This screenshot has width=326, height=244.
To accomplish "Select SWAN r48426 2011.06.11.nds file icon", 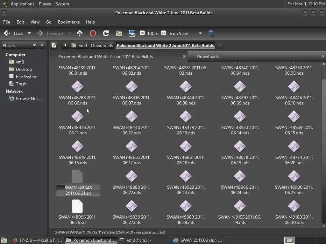I will (x=78, y=116).
